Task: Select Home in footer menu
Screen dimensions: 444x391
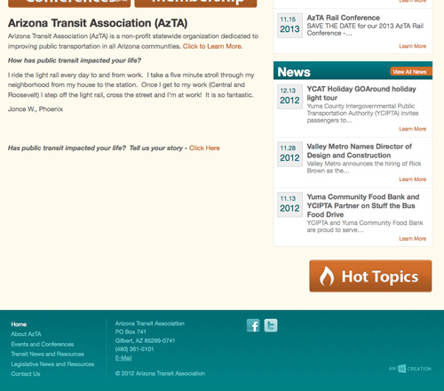Action: pos(19,324)
